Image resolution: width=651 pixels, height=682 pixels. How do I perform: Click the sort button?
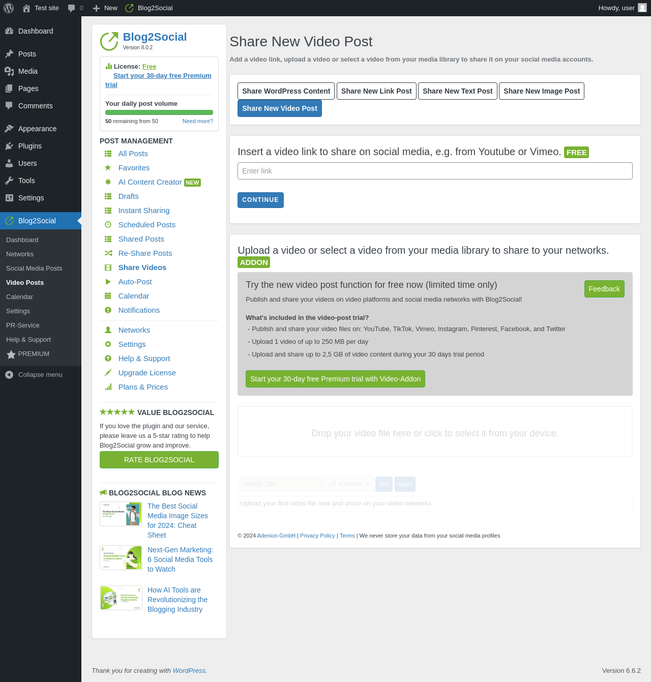pyautogui.click(x=384, y=484)
